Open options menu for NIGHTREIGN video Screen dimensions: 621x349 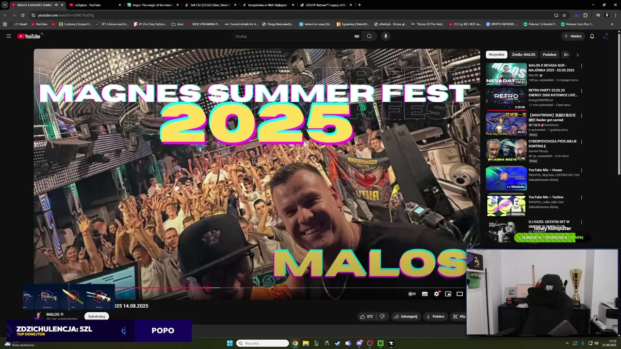582,116
